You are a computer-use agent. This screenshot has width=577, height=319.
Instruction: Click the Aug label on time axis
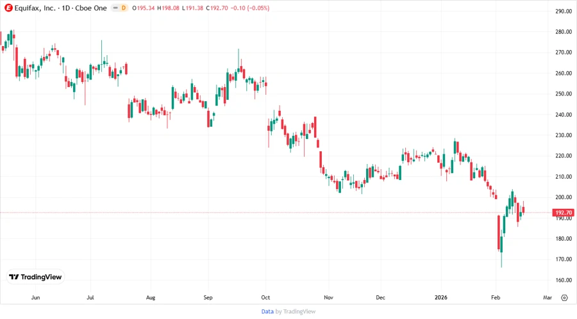(151, 298)
